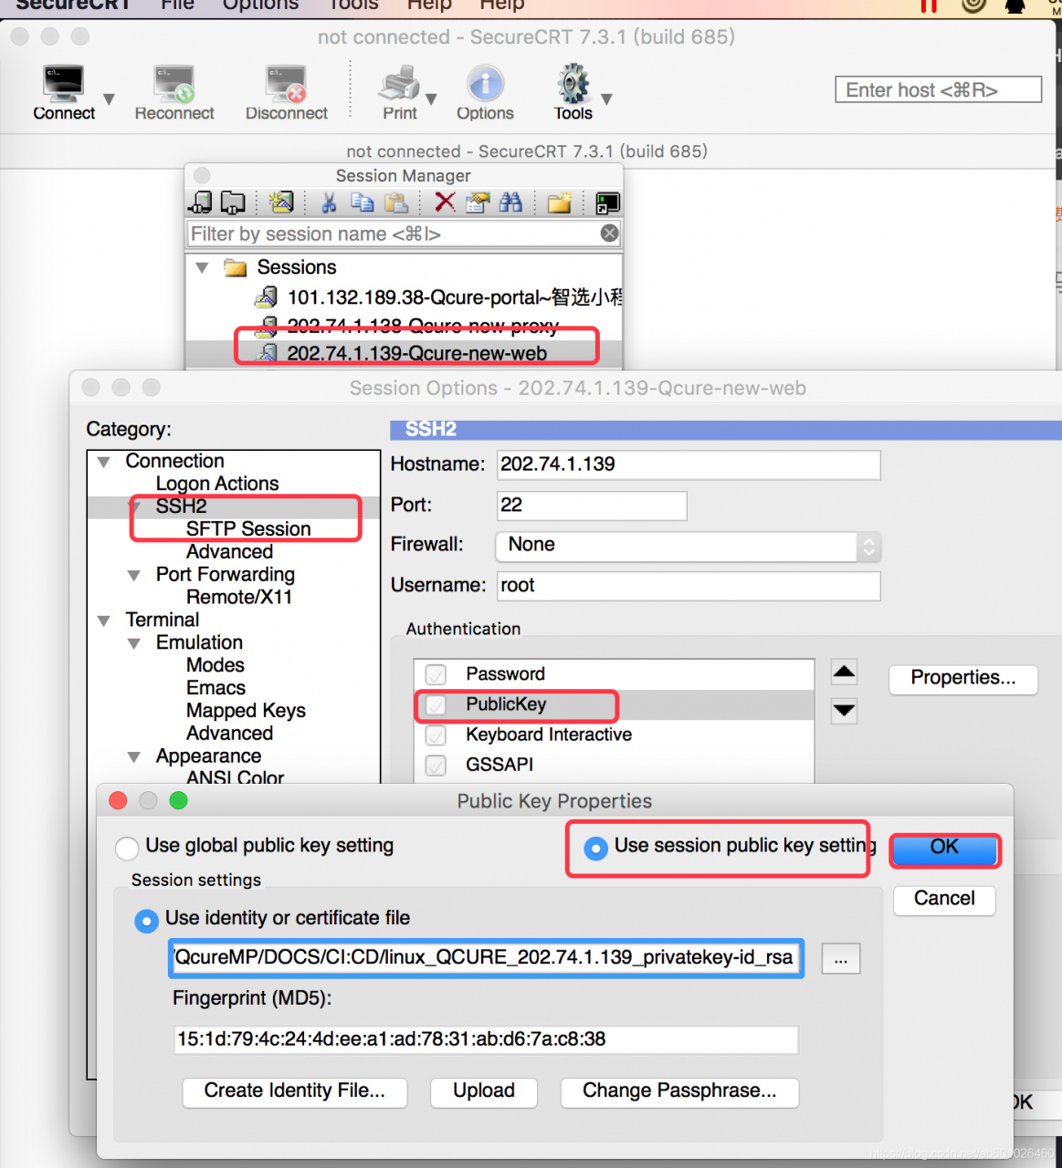The height and width of the screenshot is (1168, 1062).
Task: Open the Tools dropdown arrow
Action: click(606, 99)
